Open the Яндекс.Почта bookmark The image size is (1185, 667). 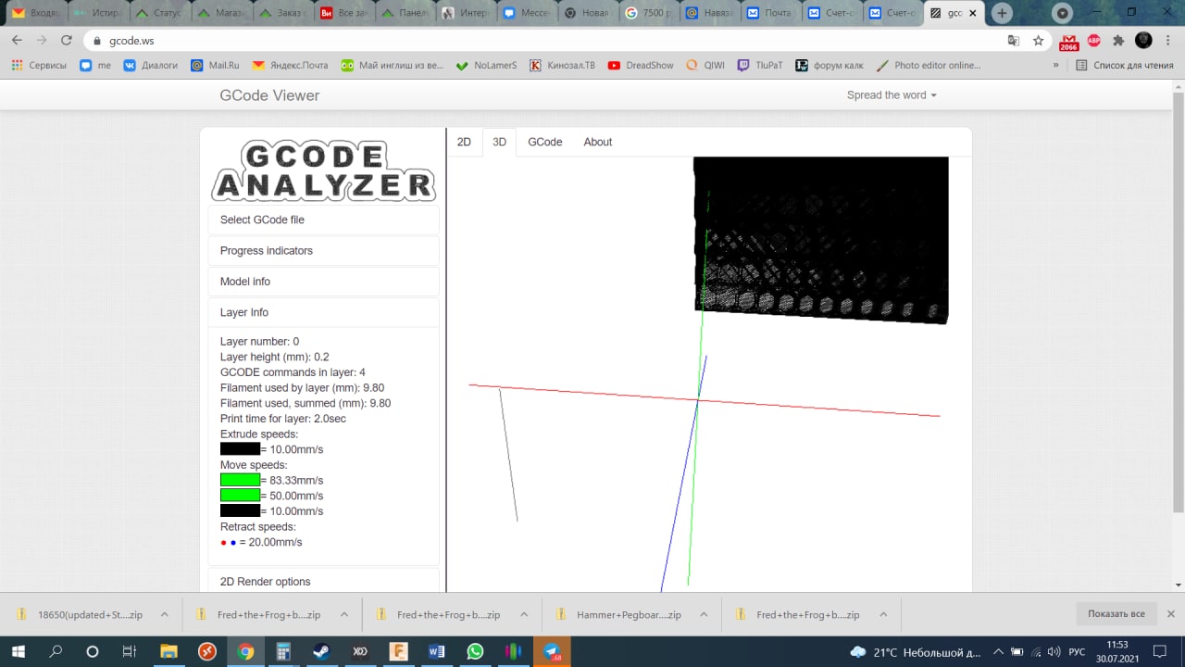coord(290,66)
